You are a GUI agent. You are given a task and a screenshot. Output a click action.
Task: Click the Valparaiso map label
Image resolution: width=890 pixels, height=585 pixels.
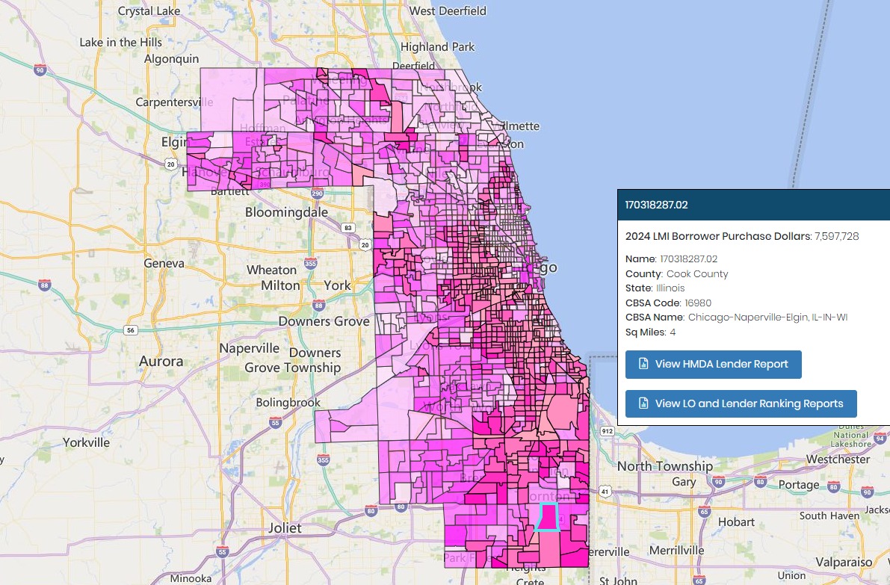pyautogui.click(x=844, y=562)
